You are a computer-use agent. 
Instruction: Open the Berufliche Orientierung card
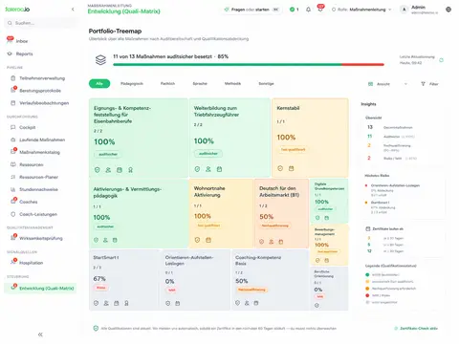pos(329,289)
